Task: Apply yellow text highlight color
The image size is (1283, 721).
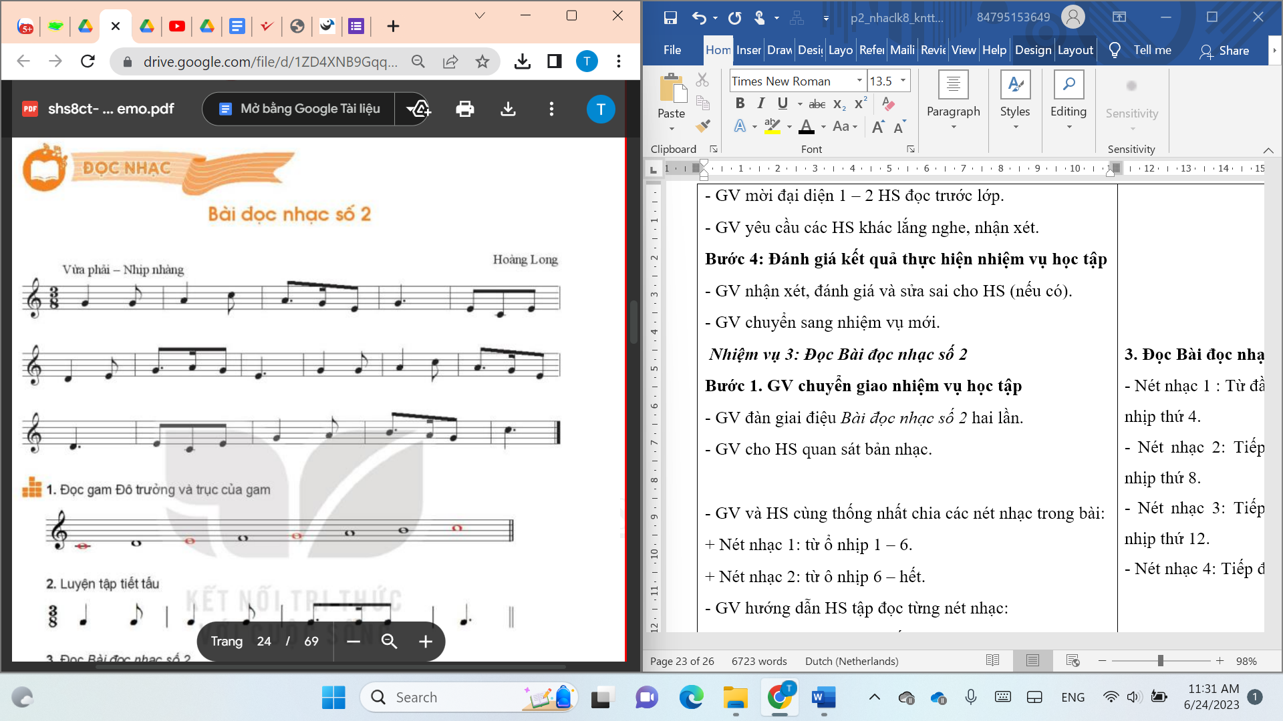Action: tap(772, 126)
